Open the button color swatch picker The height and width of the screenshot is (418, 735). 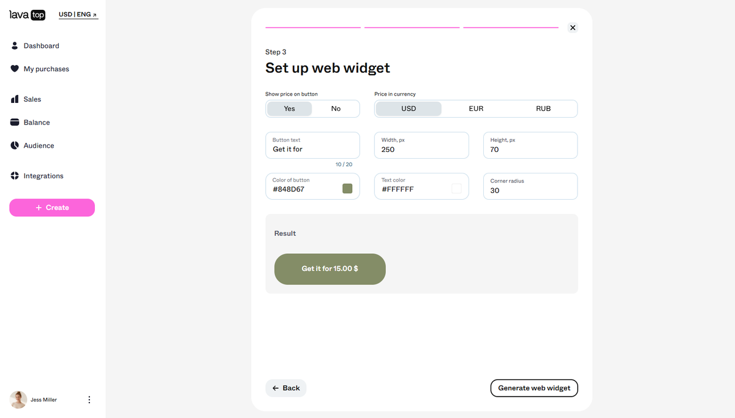347,189
